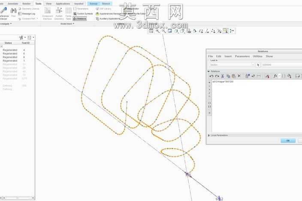Open model tree columns display dropdown

tap(30, 38)
